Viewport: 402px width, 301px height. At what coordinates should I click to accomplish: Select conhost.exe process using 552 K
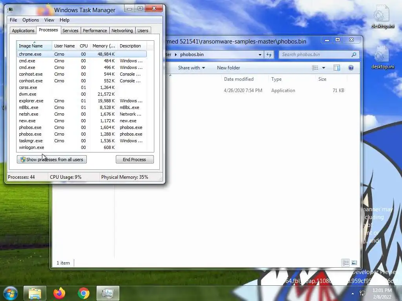pos(82,81)
